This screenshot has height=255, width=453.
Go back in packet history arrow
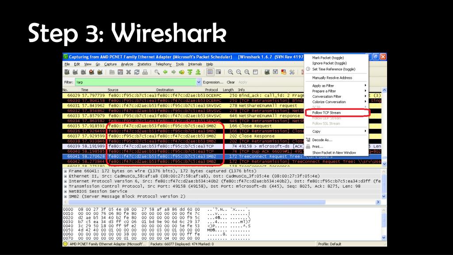(165, 72)
